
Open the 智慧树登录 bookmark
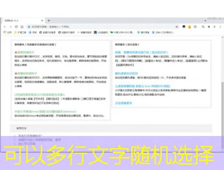(84, 32)
